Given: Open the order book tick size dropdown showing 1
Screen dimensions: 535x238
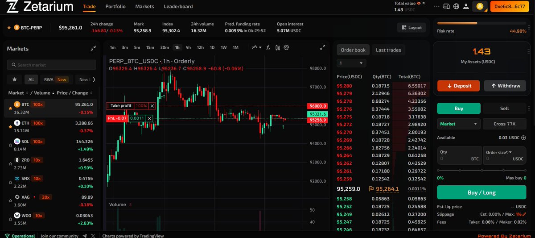Looking at the screenshot, I should pos(352,63).
